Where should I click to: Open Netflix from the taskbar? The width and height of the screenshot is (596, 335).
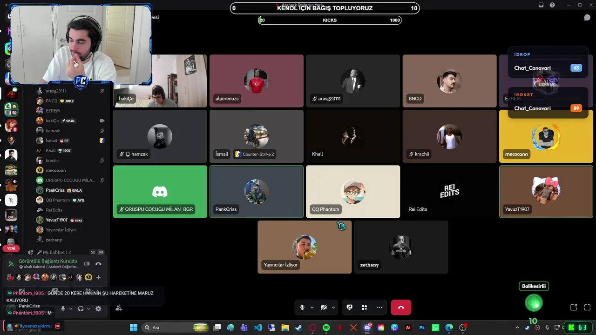tap(340, 328)
